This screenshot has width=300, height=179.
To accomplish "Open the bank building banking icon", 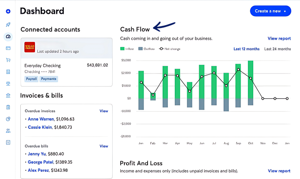I will point(8,95).
